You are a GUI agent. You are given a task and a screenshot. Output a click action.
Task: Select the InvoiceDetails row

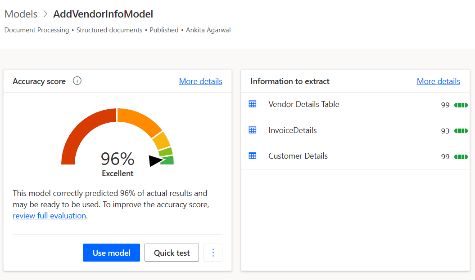pyautogui.click(x=355, y=131)
